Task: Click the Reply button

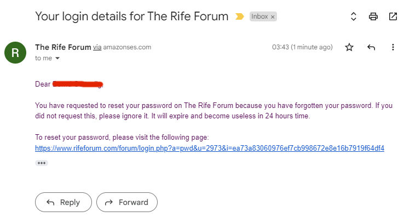Action: pyautogui.click(x=64, y=202)
